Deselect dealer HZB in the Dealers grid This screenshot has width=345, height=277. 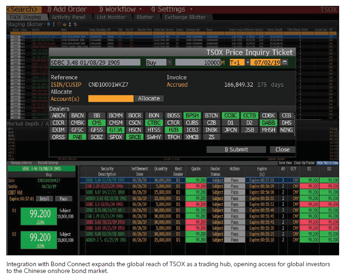[173, 130]
